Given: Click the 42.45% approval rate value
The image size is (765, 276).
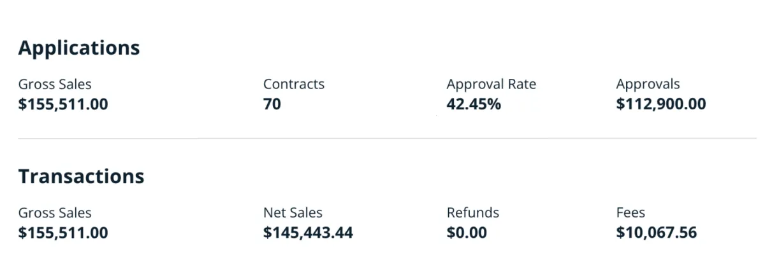Looking at the screenshot, I should [x=474, y=104].
